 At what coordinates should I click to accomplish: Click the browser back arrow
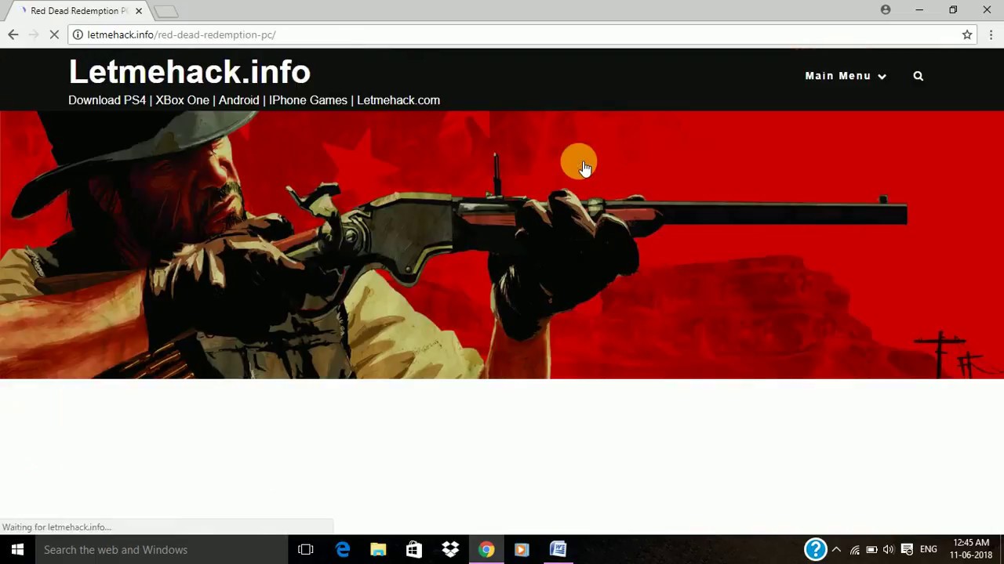coord(13,34)
